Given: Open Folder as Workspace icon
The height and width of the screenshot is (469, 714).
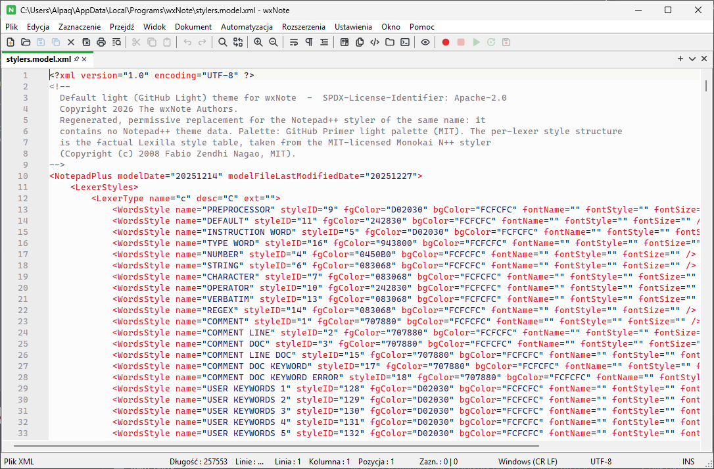Looking at the screenshot, I should pos(390,42).
